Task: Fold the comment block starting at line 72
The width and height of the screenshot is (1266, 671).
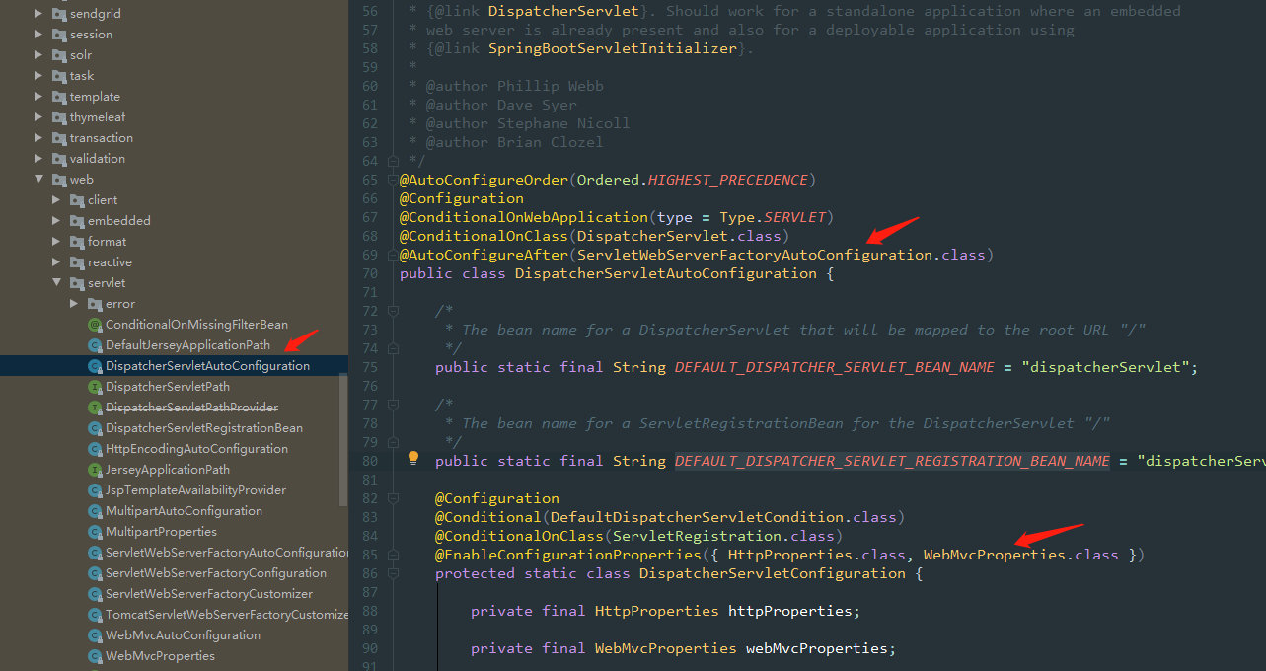Action: 393,311
